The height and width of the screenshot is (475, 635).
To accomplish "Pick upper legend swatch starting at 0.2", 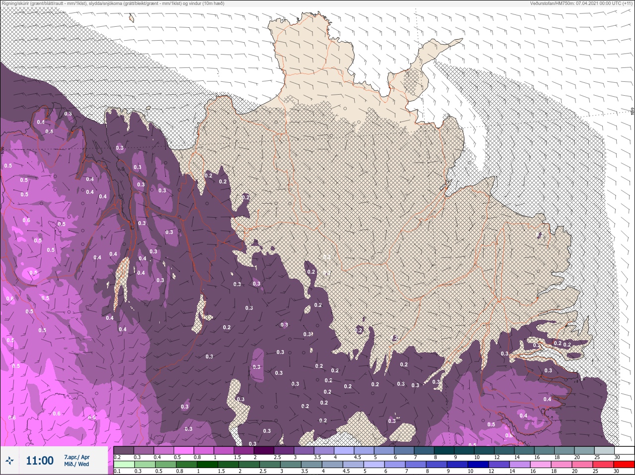I will [124, 450].
